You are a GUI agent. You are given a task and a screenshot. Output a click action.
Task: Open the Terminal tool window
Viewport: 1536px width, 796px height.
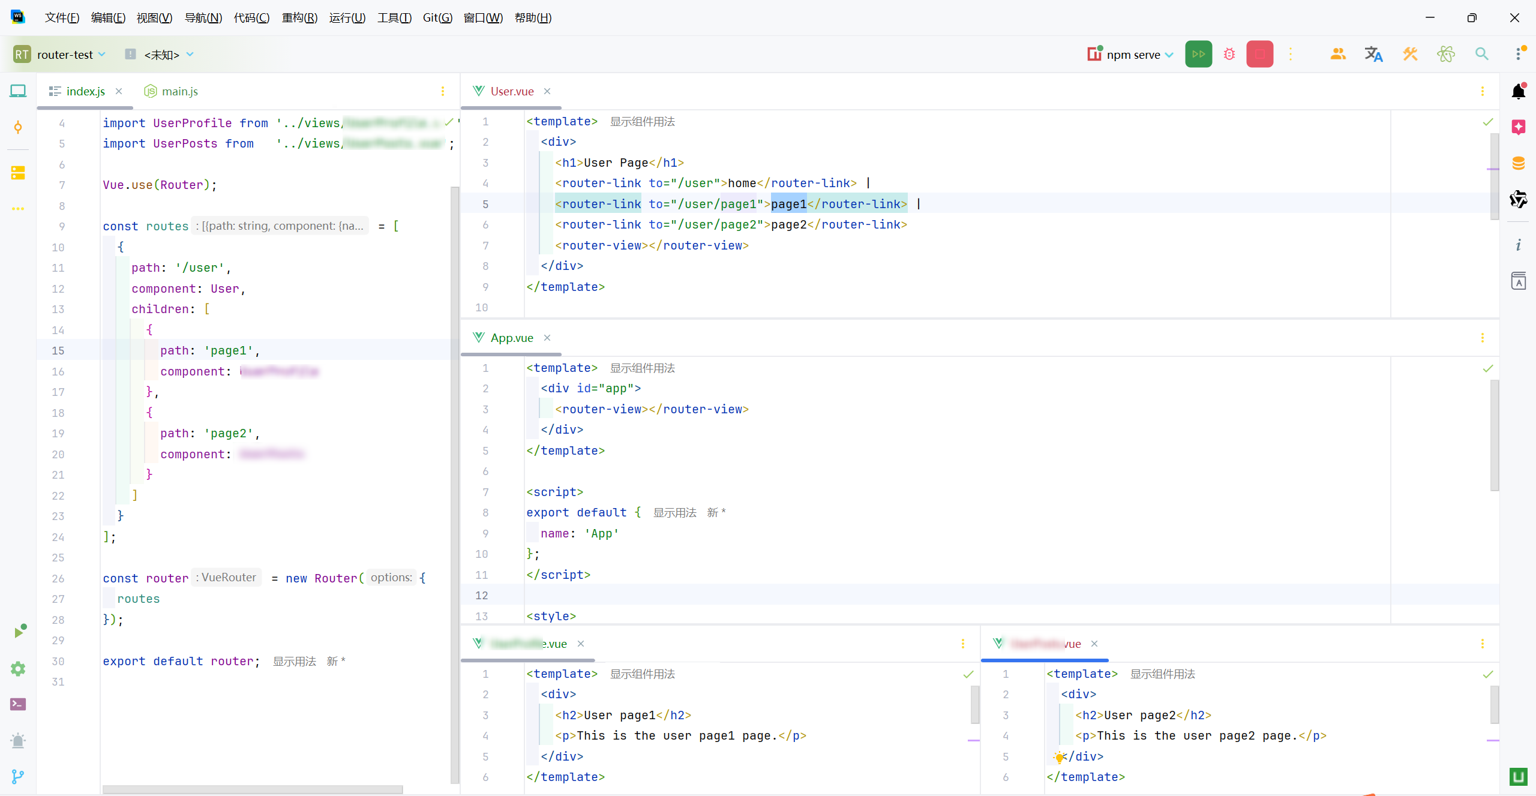pyautogui.click(x=18, y=704)
